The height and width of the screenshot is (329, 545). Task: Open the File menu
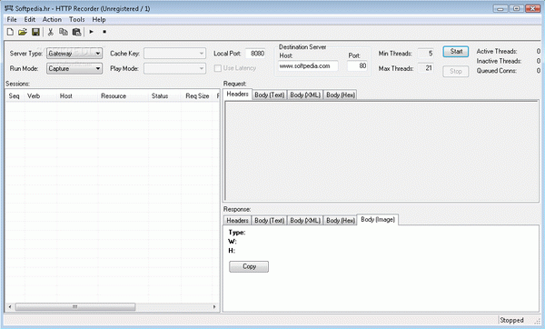(x=12, y=19)
